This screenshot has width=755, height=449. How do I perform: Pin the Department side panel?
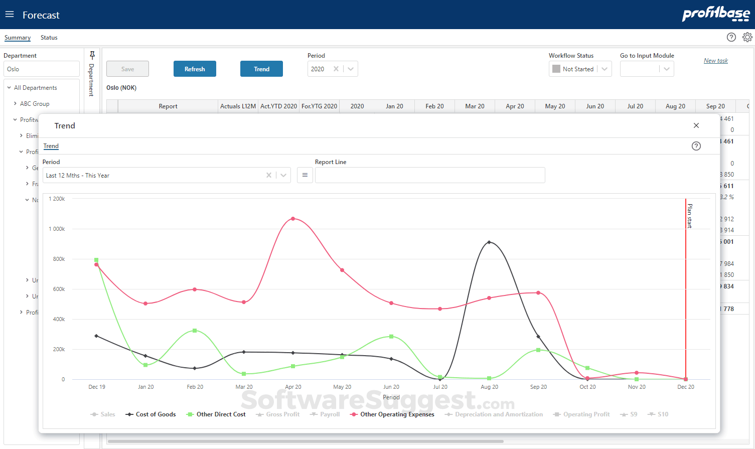pyautogui.click(x=92, y=54)
